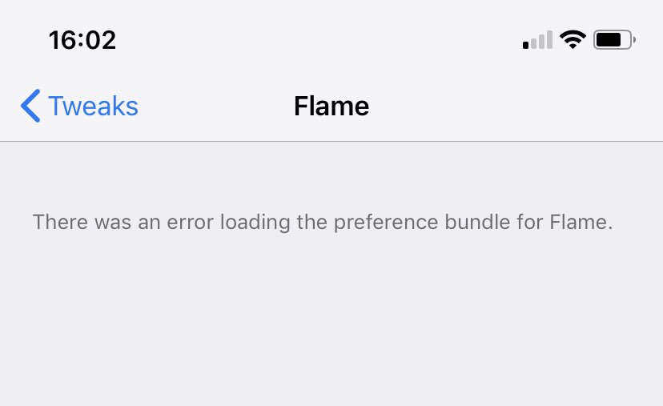Tap the cellular signal bars icon
Screen dimensions: 663x406
click(x=537, y=40)
